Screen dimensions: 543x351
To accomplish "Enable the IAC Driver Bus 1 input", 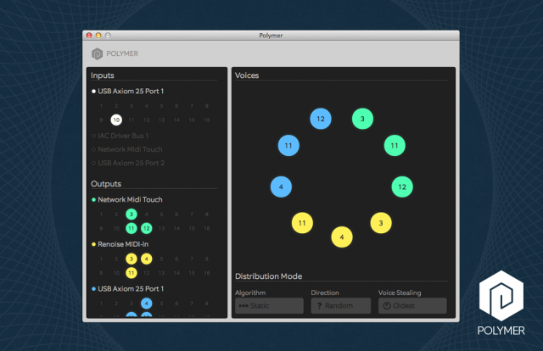I will [123, 135].
